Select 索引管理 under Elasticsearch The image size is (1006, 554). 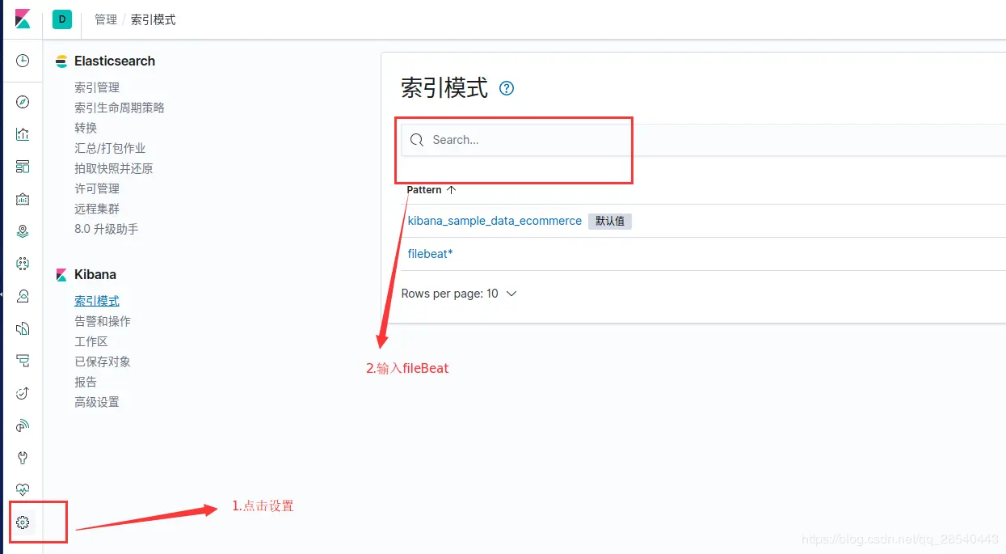tap(97, 87)
